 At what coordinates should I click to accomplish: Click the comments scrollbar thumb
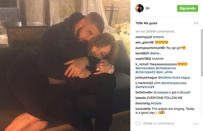pyautogui.click(x=202, y=53)
